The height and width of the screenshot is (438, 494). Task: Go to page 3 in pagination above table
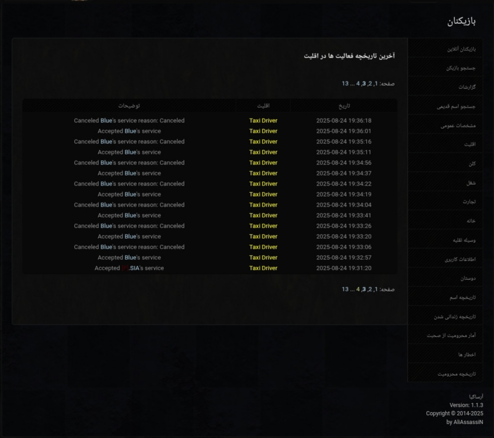(x=364, y=83)
